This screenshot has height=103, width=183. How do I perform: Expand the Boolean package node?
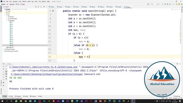tap(7, 17)
